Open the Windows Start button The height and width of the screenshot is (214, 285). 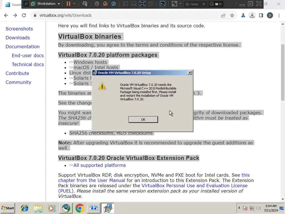coord(8,208)
